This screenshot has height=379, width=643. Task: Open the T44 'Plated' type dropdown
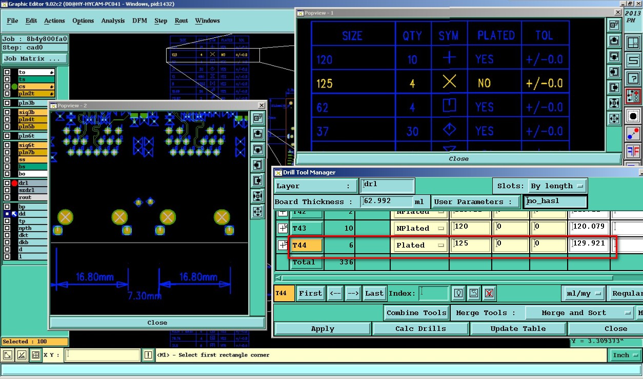pos(420,245)
